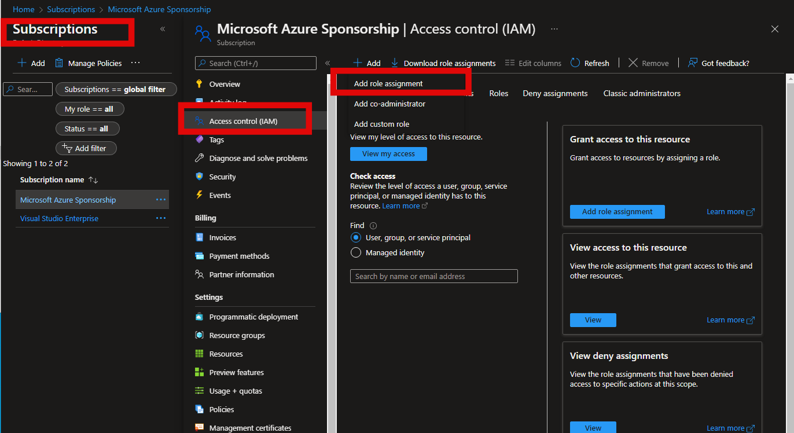The width and height of the screenshot is (794, 433).
Task: Click the Find info circle icon
Action: tap(373, 226)
